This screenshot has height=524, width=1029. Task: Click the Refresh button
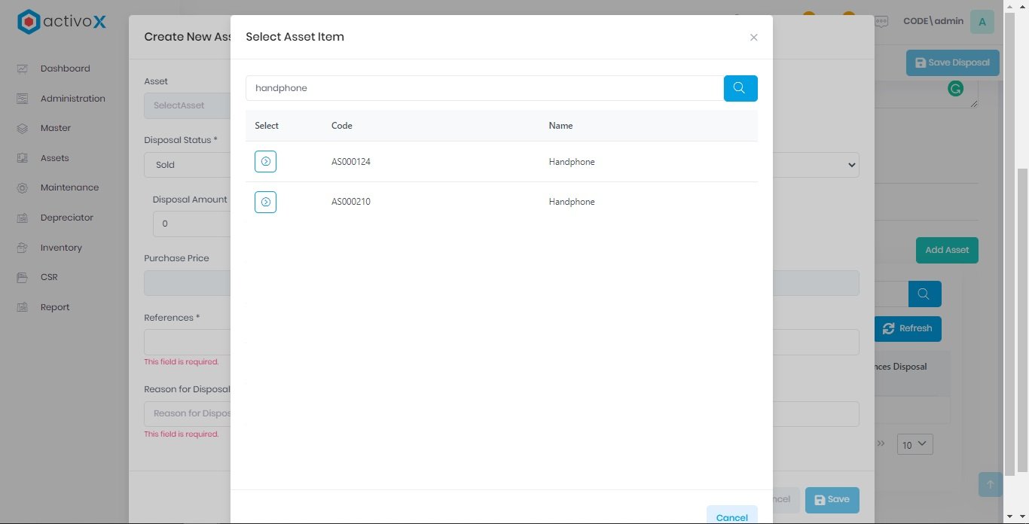(x=907, y=328)
